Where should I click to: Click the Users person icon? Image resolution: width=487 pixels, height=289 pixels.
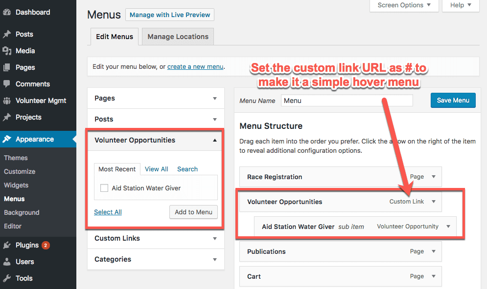(x=7, y=262)
